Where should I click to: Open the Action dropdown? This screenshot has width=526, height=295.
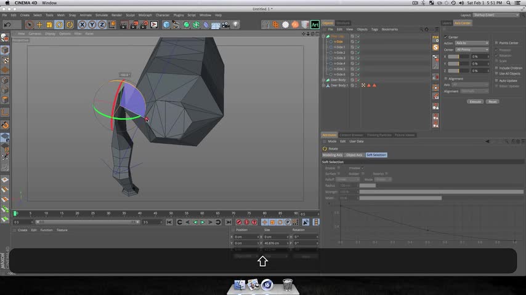pos(472,43)
